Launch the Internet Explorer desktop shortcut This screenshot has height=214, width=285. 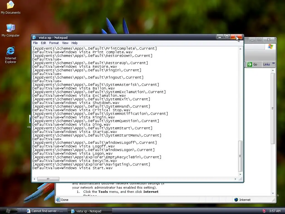[11, 55]
